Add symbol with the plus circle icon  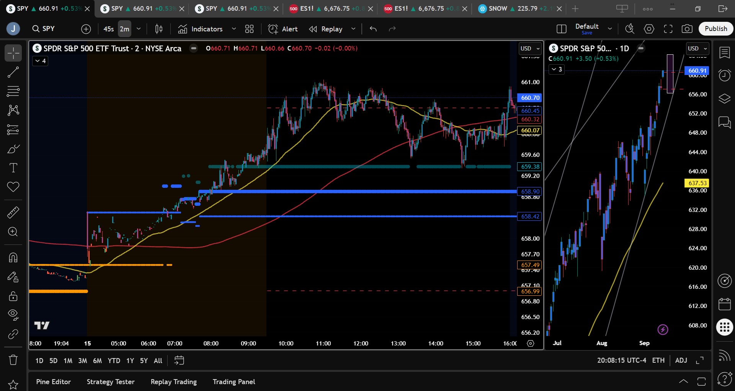click(86, 29)
